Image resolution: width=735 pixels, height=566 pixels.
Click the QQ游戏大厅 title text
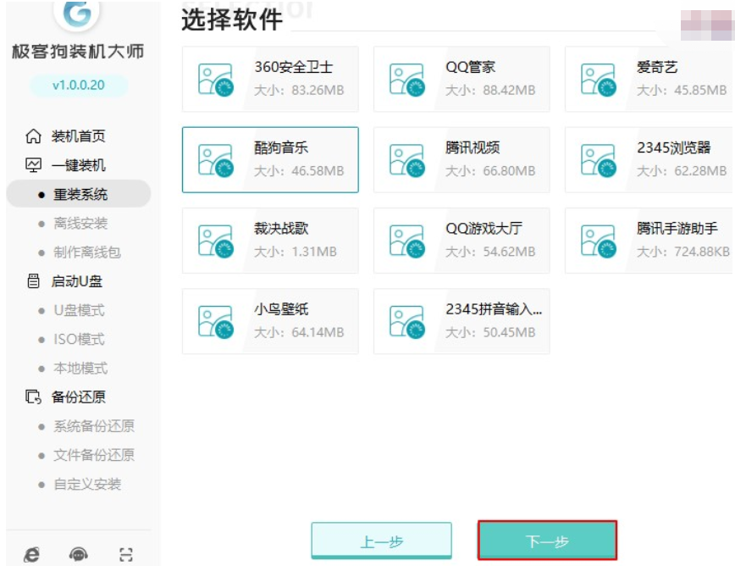(484, 229)
